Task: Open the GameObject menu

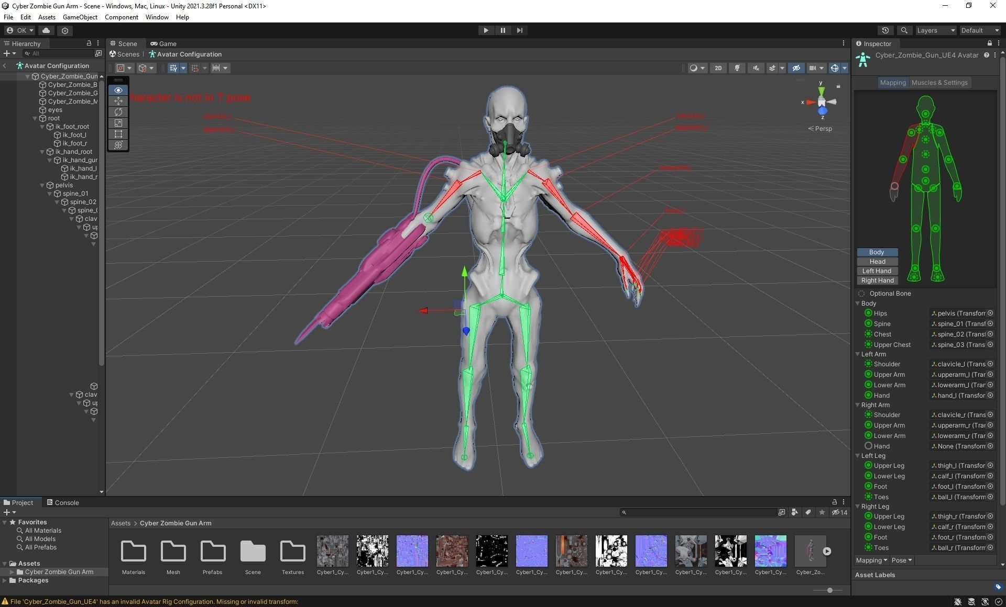Action: 80,17
